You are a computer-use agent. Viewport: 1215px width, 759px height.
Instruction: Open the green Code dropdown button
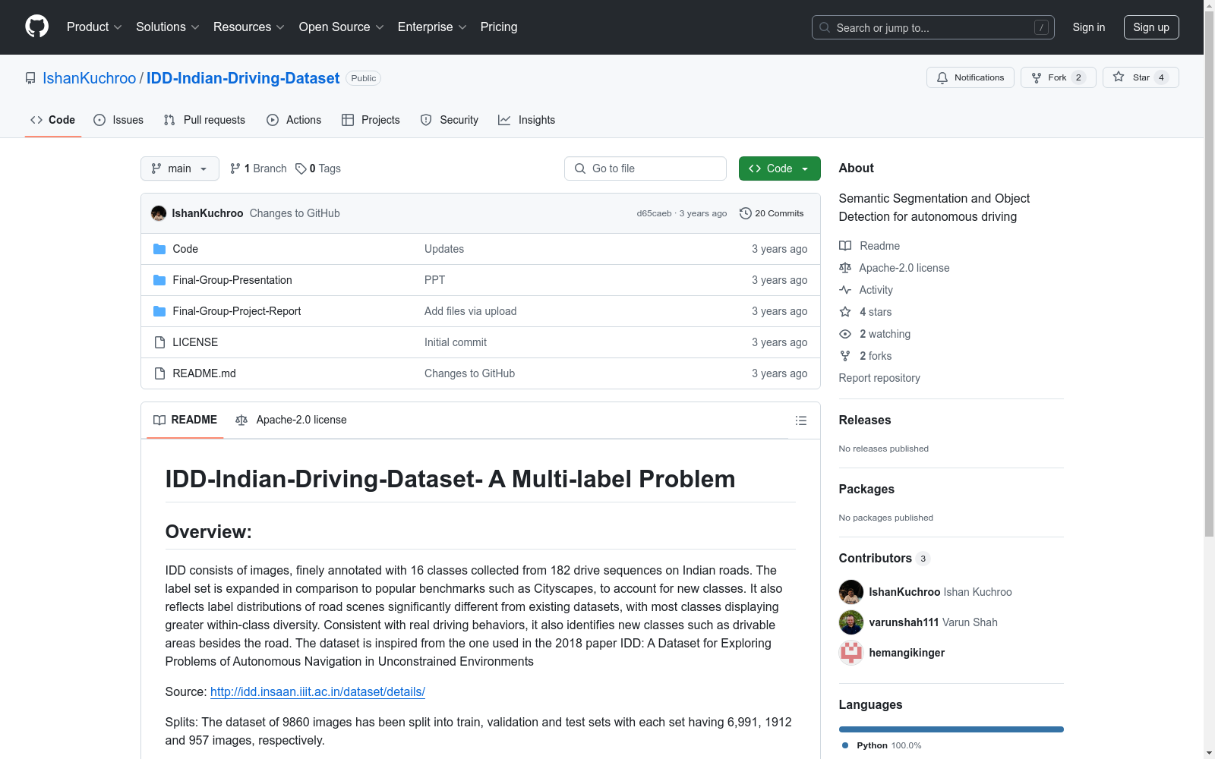[780, 168]
